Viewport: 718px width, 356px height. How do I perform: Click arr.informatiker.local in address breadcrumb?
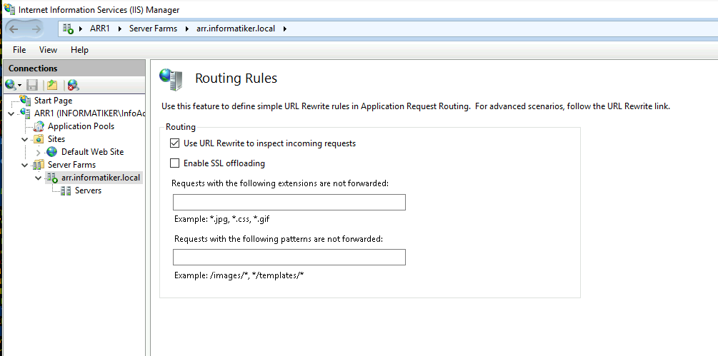(x=236, y=29)
